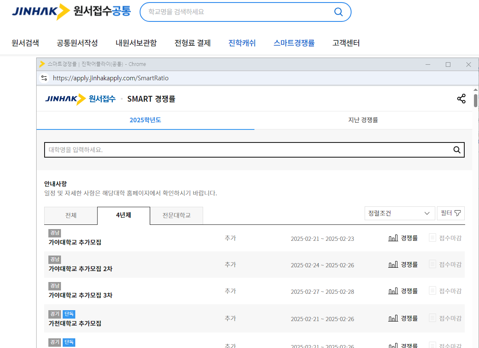View 경쟁률 chart for 가야대학교 추가모집
The height and width of the screenshot is (348, 479).
pyautogui.click(x=403, y=238)
